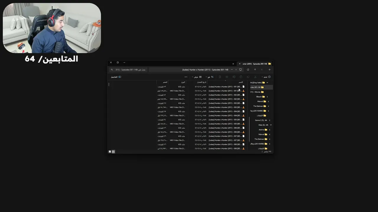Click the Rename icon in Explorer toolbar
Image resolution: width=378 pixels, height=212 pixels.
pyautogui.click(x=234, y=77)
